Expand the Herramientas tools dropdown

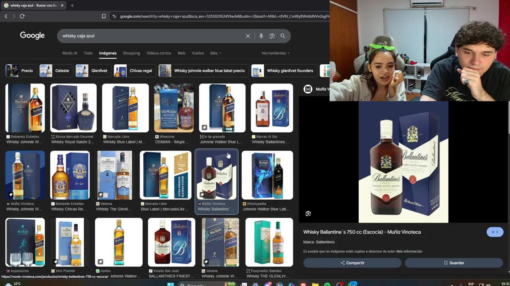coord(275,53)
